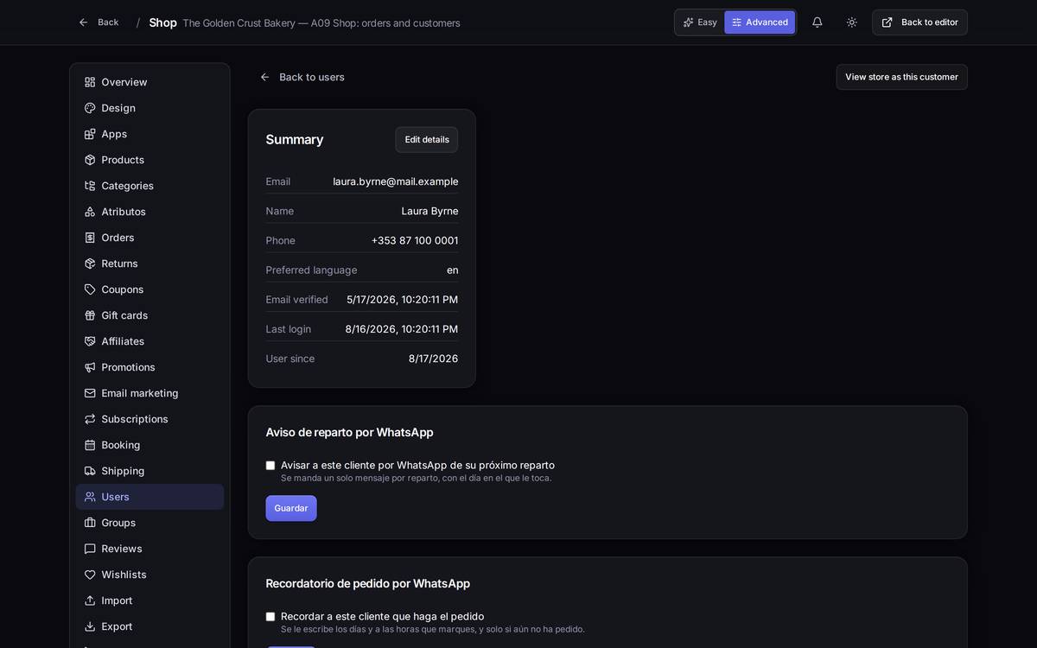Viewport: 1037px width, 648px height.
Task: Click User since value 8/17/2026
Action: pos(433,359)
